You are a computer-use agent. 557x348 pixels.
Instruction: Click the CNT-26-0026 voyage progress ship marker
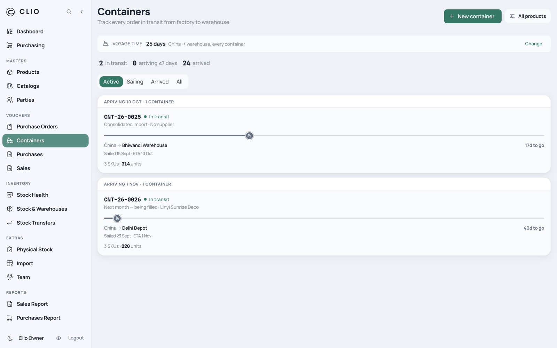click(x=117, y=219)
